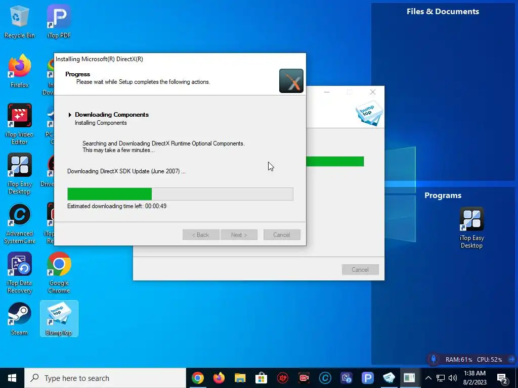Screen dimensions: 518x388
Task: Click the Downloading Components step label
Action: pyautogui.click(x=112, y=115)
